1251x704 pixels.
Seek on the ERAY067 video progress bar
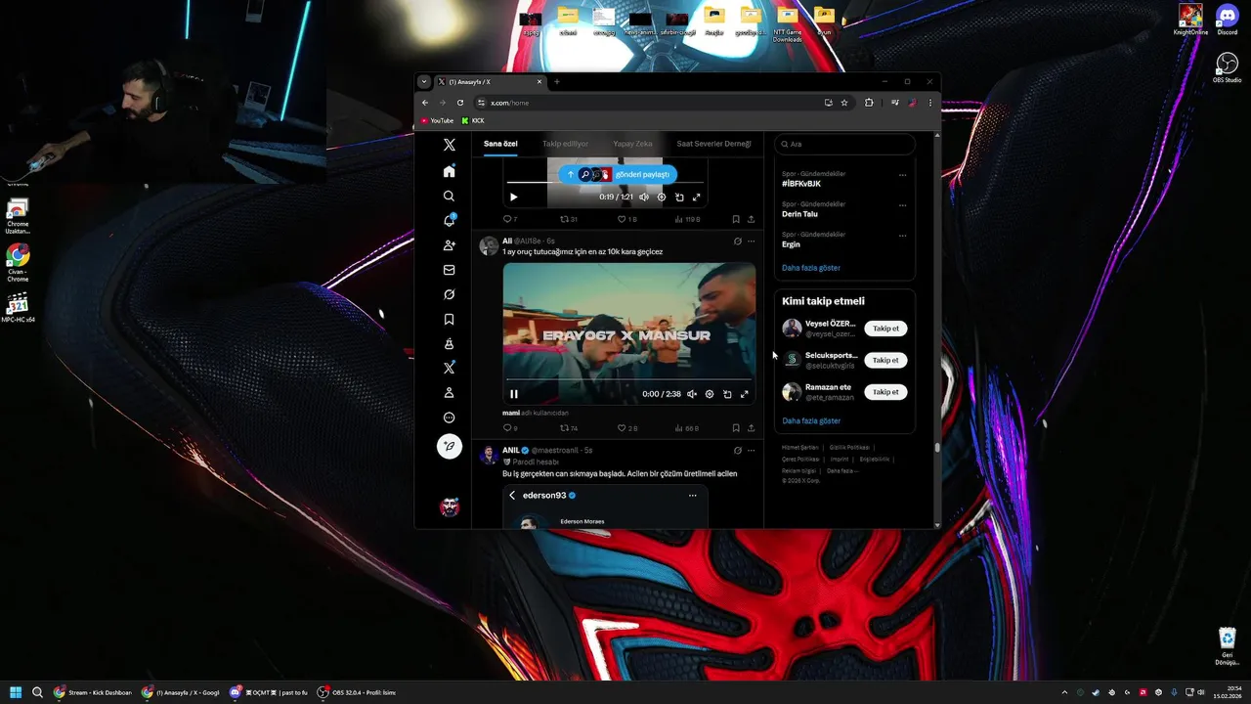tap(629, 379)
